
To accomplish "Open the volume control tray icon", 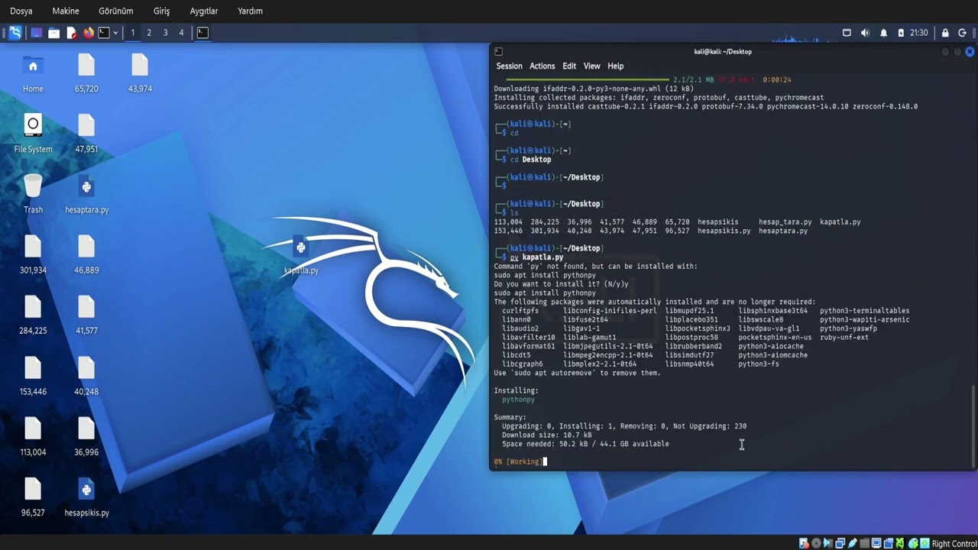I will (x=865, y=33).
